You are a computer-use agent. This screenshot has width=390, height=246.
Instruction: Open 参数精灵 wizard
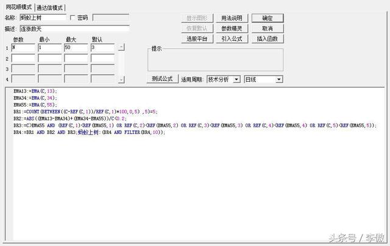(x=232, y=29)
